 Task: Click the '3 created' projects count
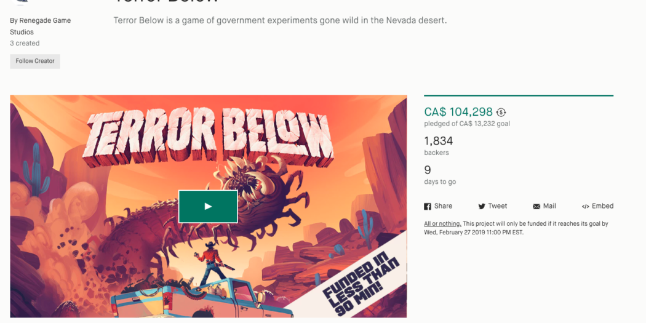[x=25, y=43]
